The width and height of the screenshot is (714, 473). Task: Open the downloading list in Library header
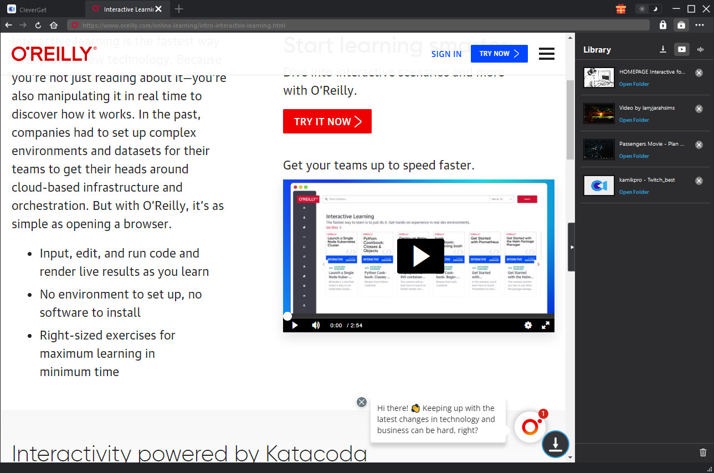click(x=663, y=49)
